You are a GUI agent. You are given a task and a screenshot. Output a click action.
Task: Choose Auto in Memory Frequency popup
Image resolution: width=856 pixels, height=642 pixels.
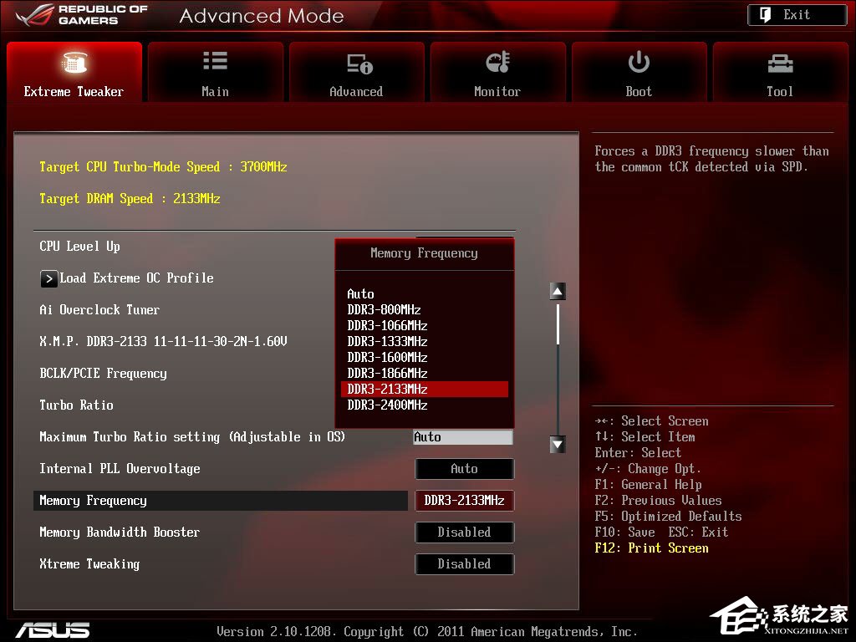click(x=361, y=294)
